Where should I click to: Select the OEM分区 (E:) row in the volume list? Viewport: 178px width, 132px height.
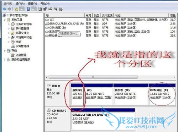pyautogui.click(x=111, y=28)
